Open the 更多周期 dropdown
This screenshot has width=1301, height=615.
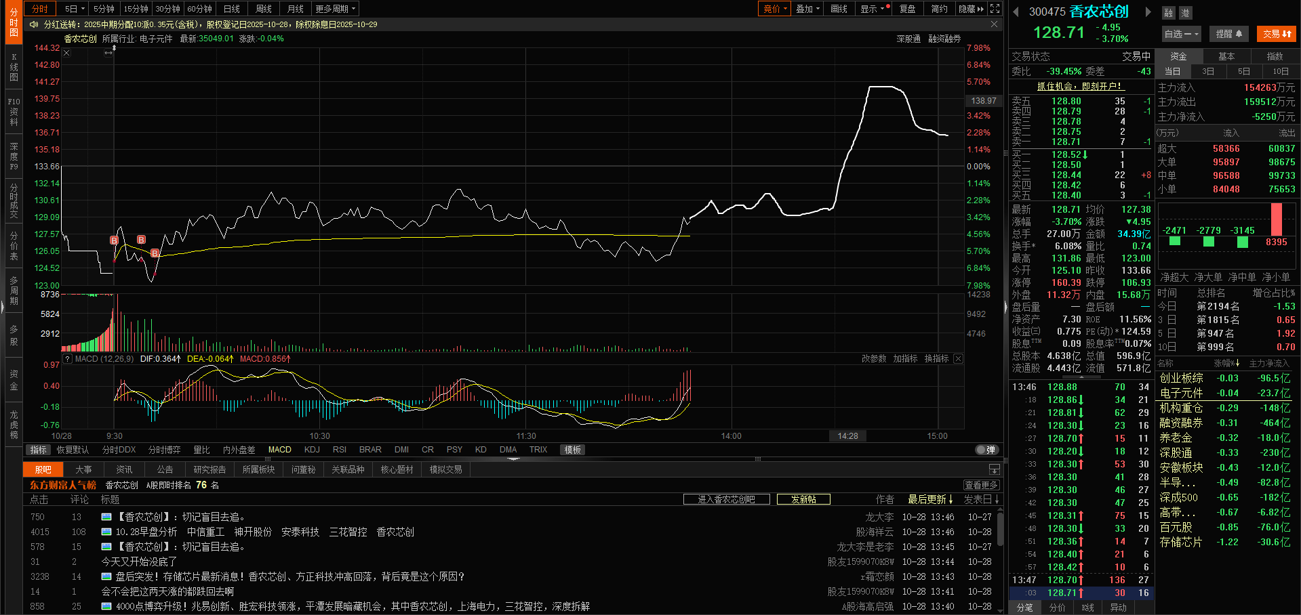(335, 9)
